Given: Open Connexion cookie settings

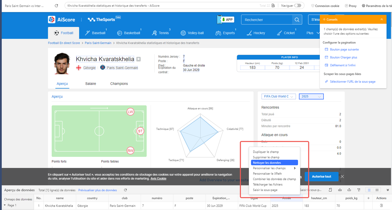Looking at the screenshot, I should point(325,6).
